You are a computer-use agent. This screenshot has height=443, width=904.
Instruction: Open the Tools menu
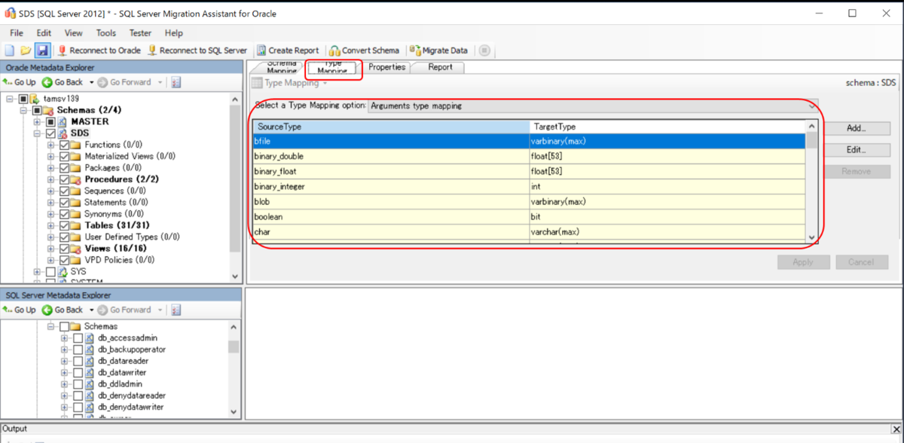click(x=106, y=33)
